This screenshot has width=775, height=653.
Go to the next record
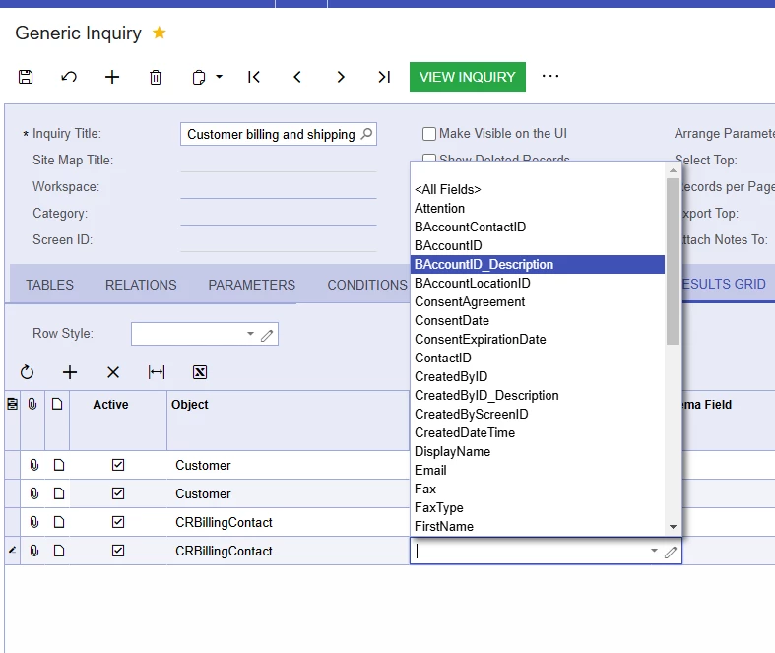click(341, 77)
